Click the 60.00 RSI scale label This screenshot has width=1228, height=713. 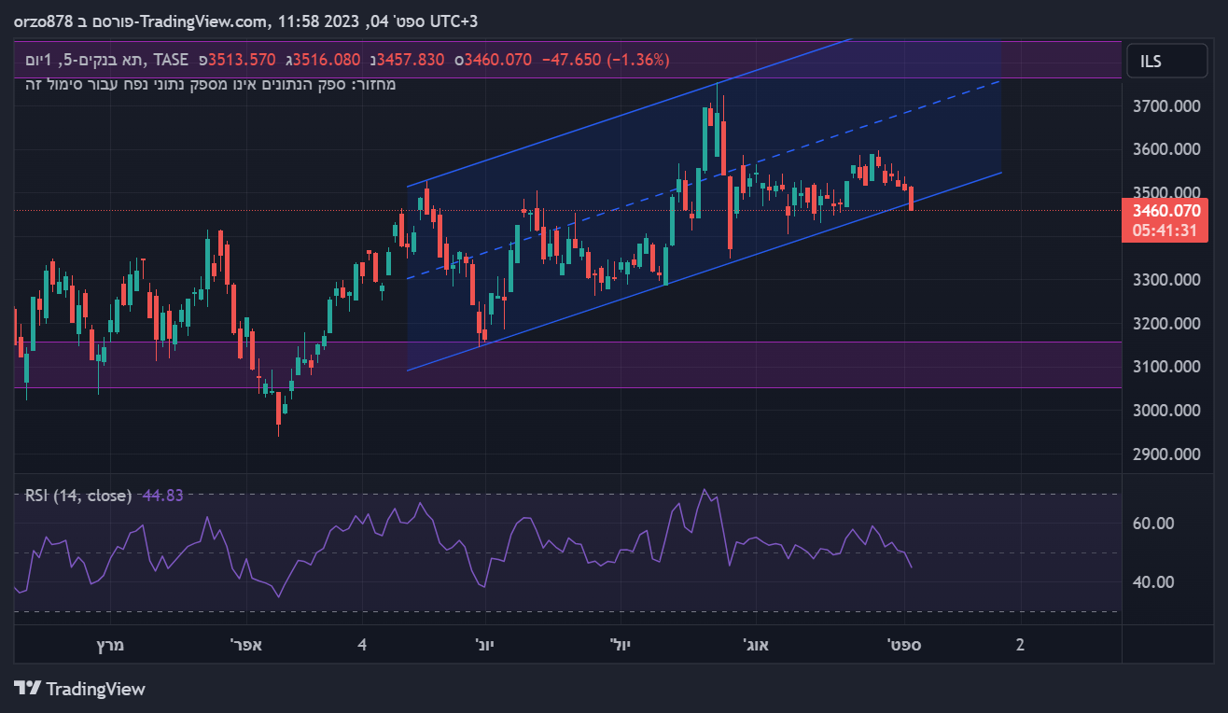pos(1153,524)
